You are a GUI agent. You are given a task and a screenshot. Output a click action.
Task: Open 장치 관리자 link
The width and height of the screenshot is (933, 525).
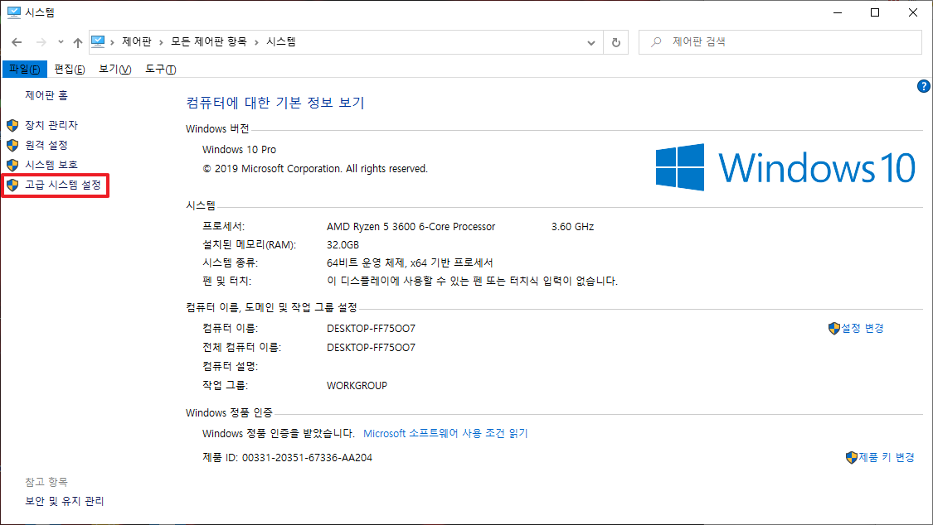click(51, 125)
